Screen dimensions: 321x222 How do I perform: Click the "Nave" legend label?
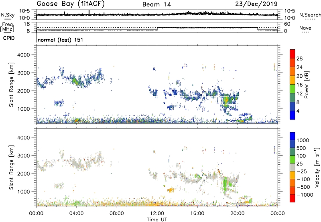click(305, 28)
